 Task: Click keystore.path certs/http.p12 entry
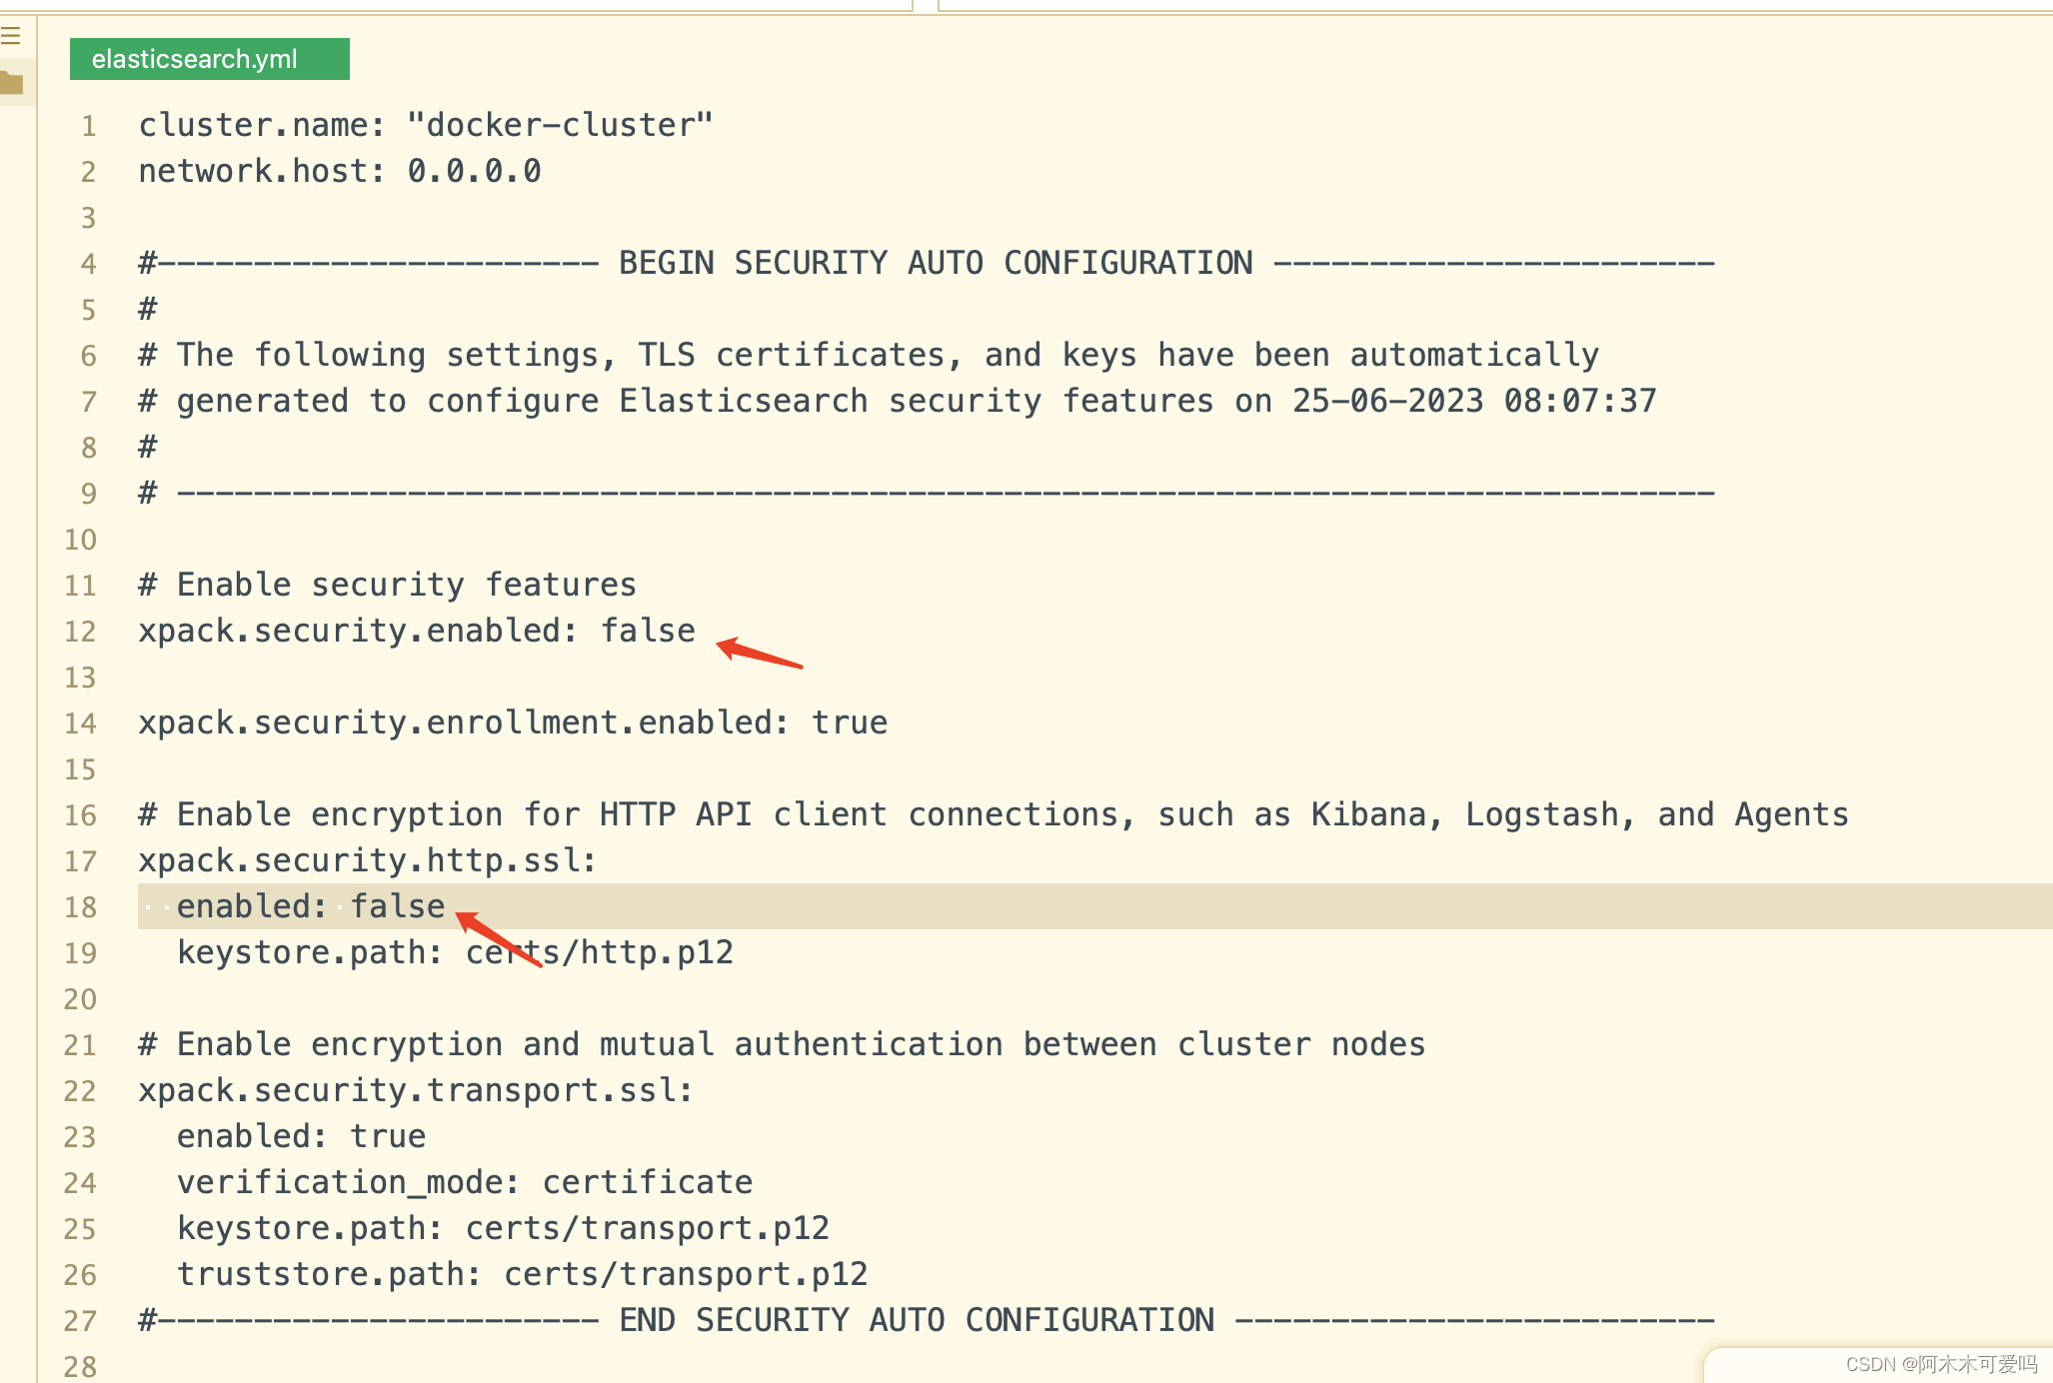455,952
